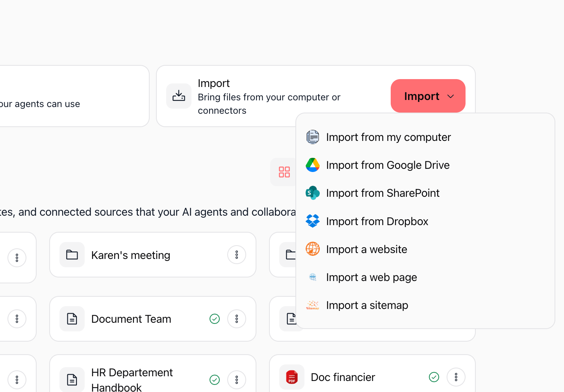Image resolution: width=564 pixels, height=392 pixels.
Task: Switch to grid view layout
Action: point(284,172)
